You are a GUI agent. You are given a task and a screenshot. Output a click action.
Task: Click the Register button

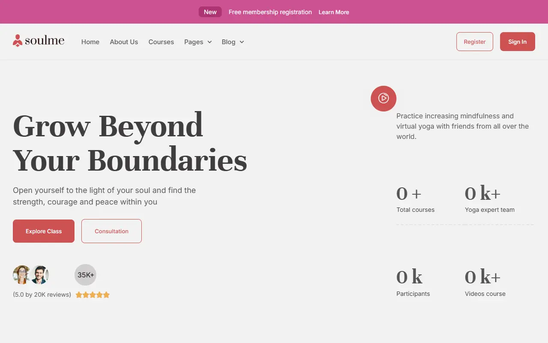(475, 42)
